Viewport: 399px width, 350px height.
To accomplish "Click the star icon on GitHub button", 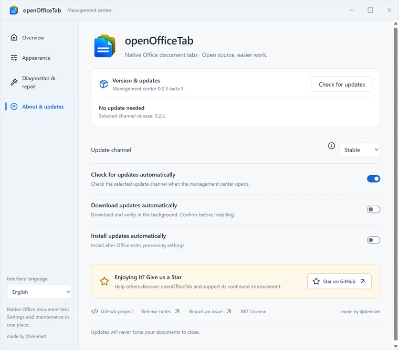I will (x=316, y=281).
